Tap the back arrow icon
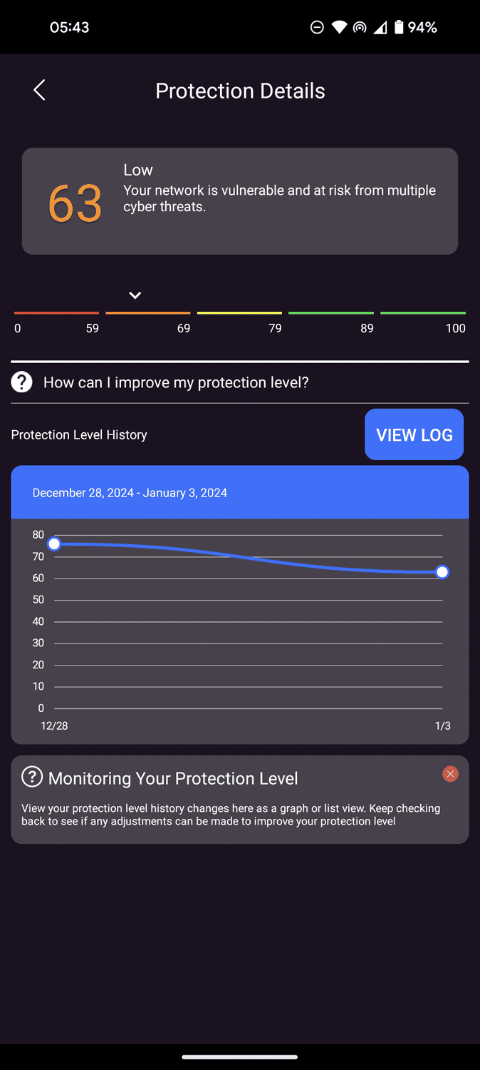The width and height of the screenshot is (480, 1070). [39, 91]
